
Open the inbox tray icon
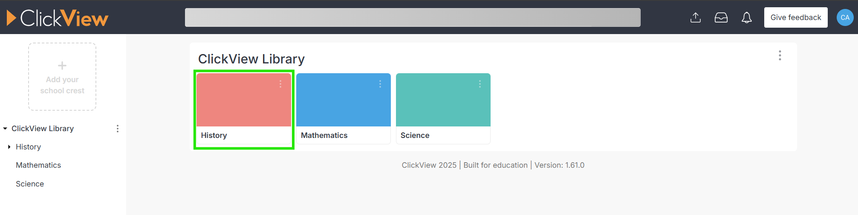(721, 17)
